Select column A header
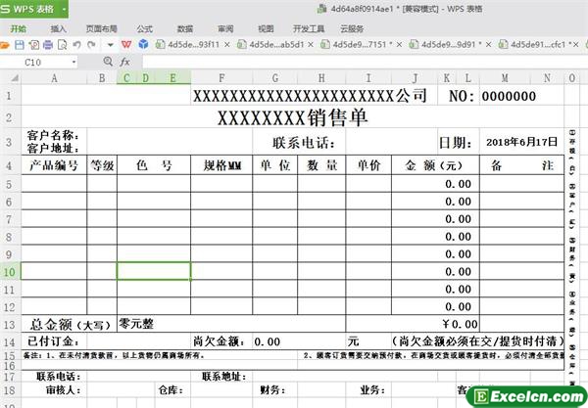 click(x=54, y=78)
